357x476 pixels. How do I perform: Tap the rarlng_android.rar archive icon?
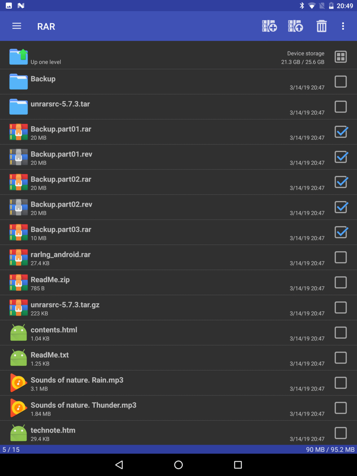pyautogui.click(x=18, y=258)
